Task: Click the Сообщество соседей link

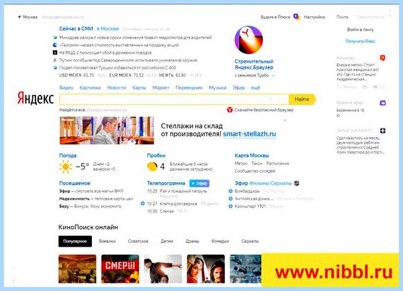Action: pyautogui.click(x=255, y=171)
